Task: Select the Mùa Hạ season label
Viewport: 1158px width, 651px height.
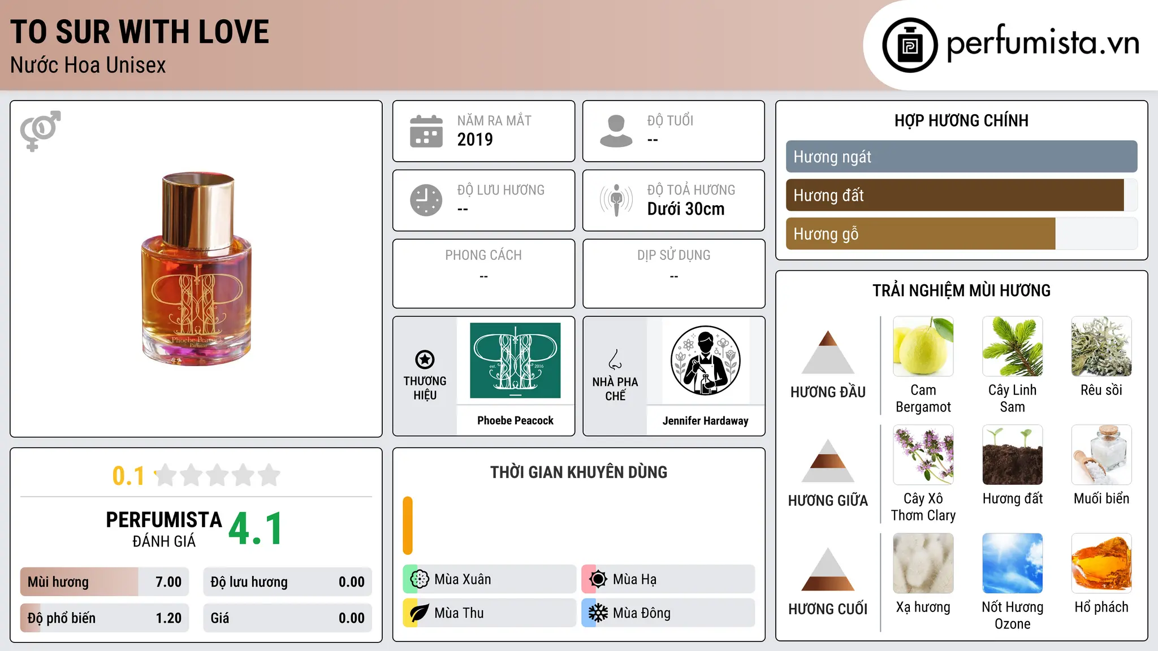Action: coord(635,579)
